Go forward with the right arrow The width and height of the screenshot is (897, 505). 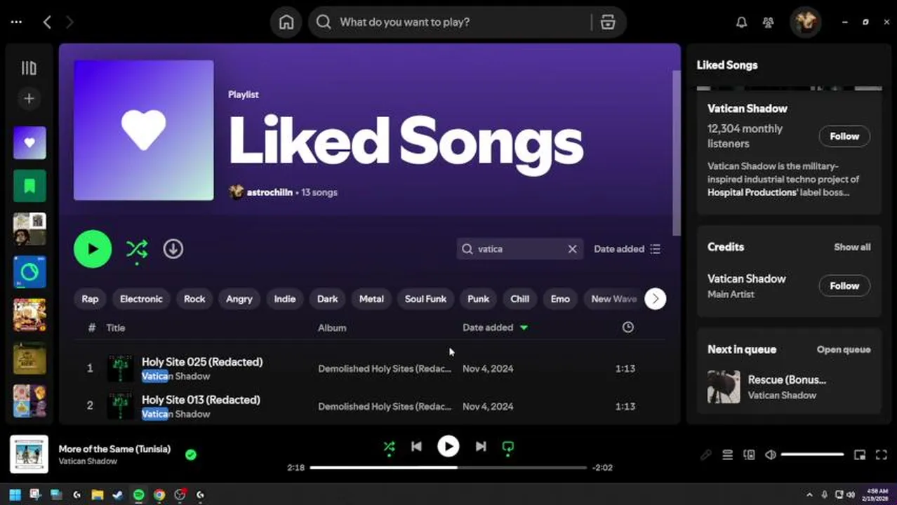point(69,22)
